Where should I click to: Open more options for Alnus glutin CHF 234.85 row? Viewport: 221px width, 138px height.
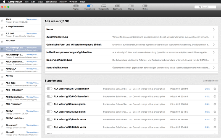point(215,112)
